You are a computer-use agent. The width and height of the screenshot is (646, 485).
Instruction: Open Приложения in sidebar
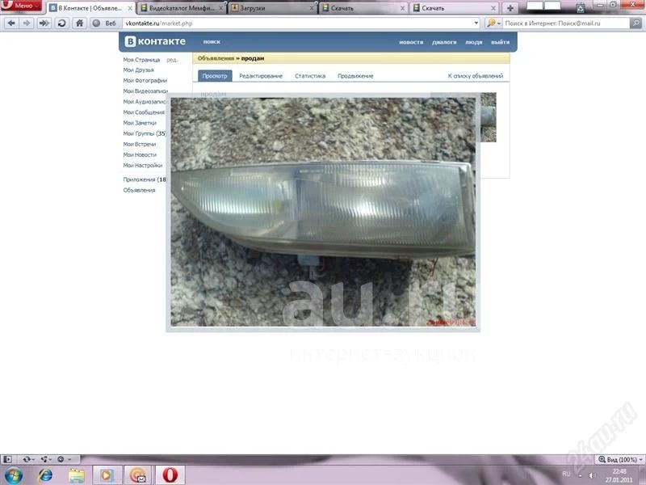click(x=145, y=179)
